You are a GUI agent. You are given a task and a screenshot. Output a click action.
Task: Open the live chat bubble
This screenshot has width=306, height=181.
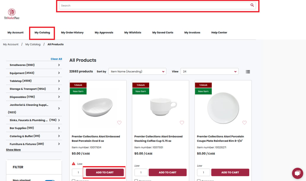[298, 173]
